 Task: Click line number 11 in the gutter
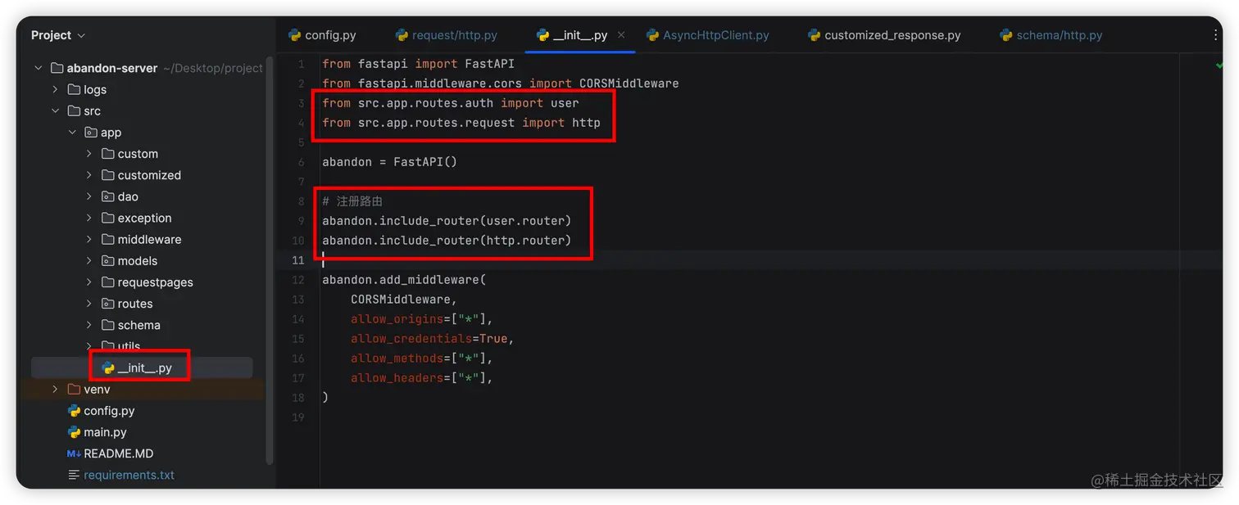297,260
